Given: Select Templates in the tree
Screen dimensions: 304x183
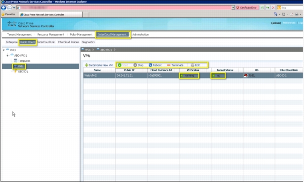Looking at the screenshot, I should (x=24, y=61).
